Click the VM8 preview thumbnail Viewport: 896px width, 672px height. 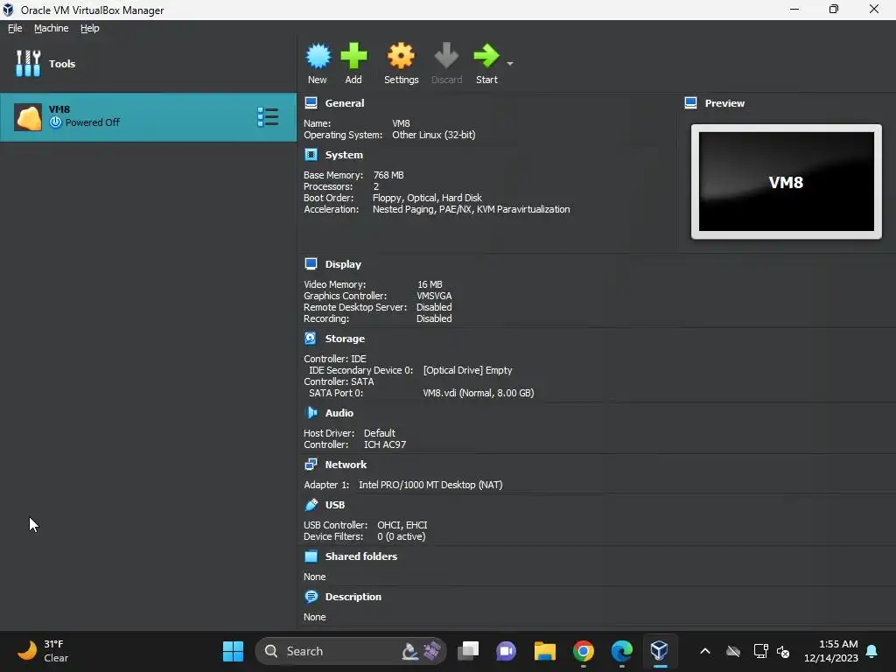point(787,182)
